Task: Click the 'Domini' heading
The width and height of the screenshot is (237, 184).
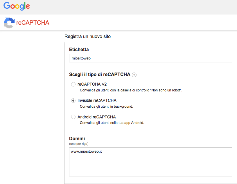Action: click(x=77, y=138)
